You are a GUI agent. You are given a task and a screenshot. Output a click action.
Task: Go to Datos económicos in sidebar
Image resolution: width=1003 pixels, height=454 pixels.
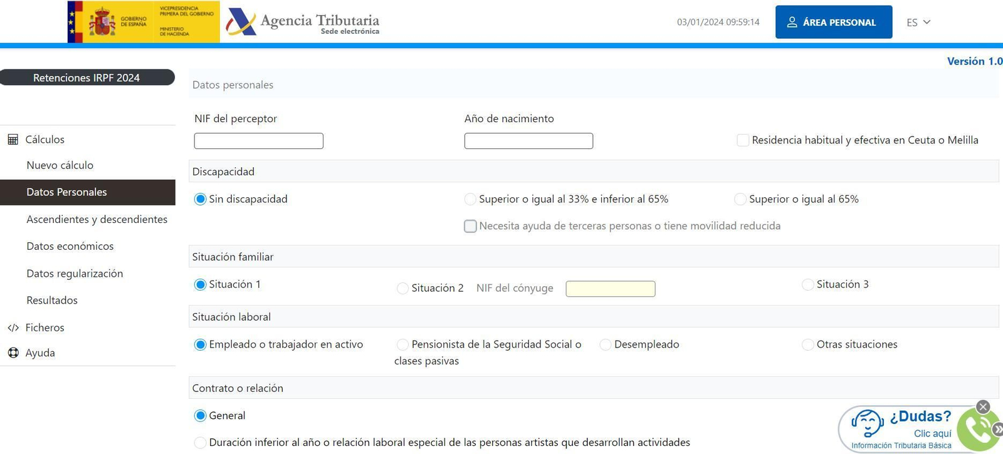pyautogui.click(x=70, y=246)
